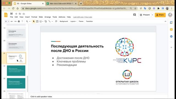
Task: Redo the last action
Action: point(15,21)
